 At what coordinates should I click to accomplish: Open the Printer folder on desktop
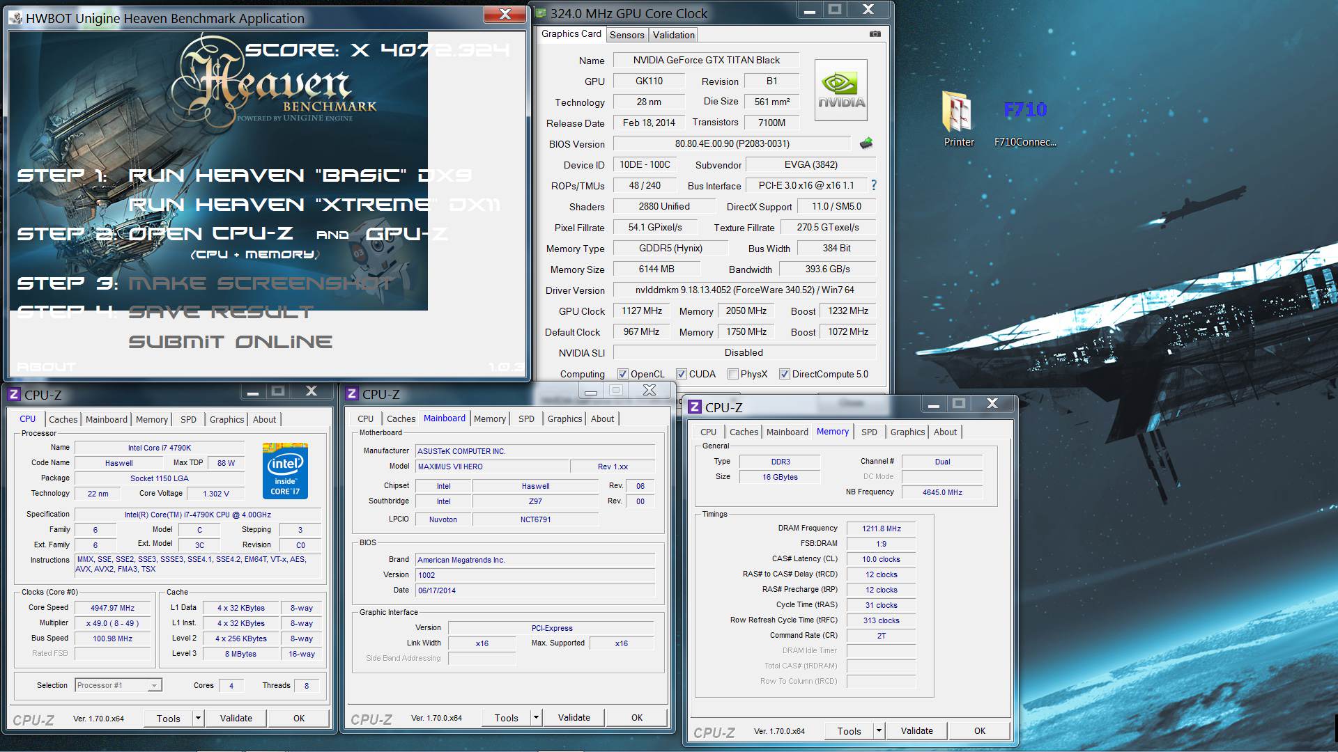point(959,118)
